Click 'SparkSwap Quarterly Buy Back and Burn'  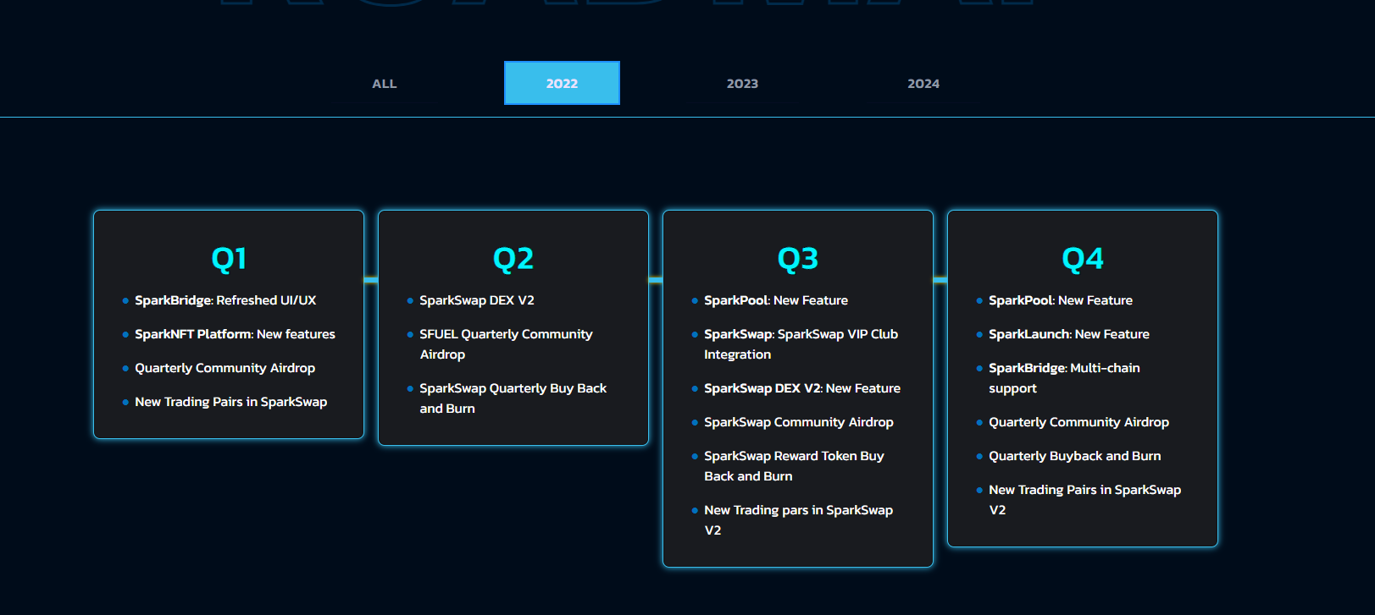click(x=513, y=398)
